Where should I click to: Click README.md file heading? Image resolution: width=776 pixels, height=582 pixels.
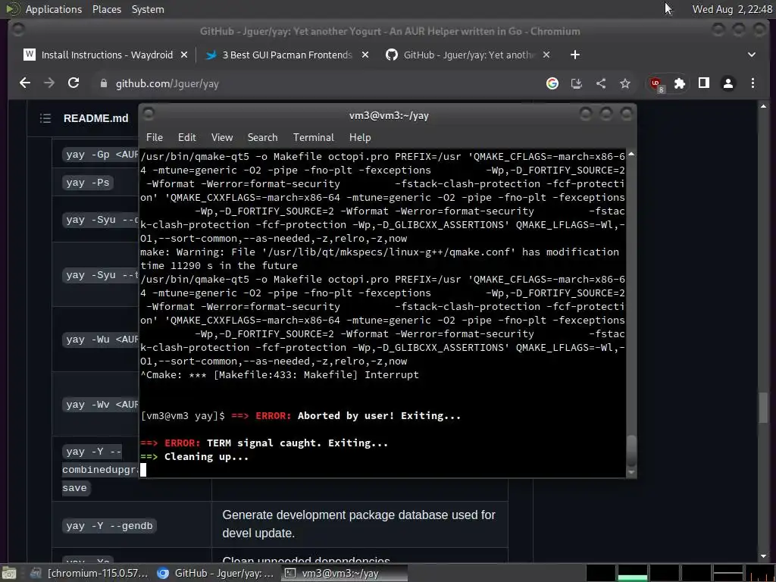click(x=96, y=118)
